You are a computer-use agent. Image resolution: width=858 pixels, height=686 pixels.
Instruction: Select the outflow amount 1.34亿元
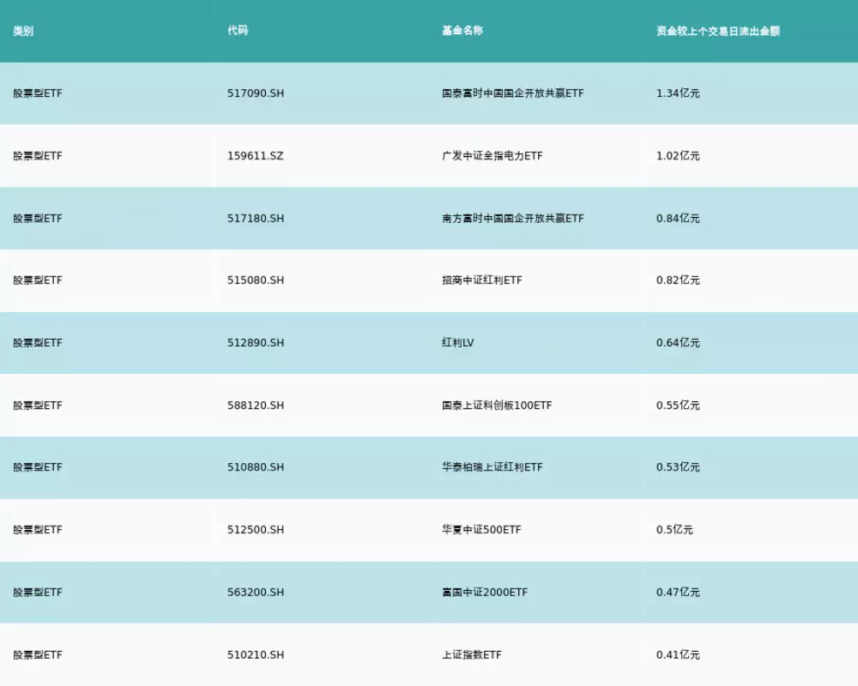coord(678,93)
